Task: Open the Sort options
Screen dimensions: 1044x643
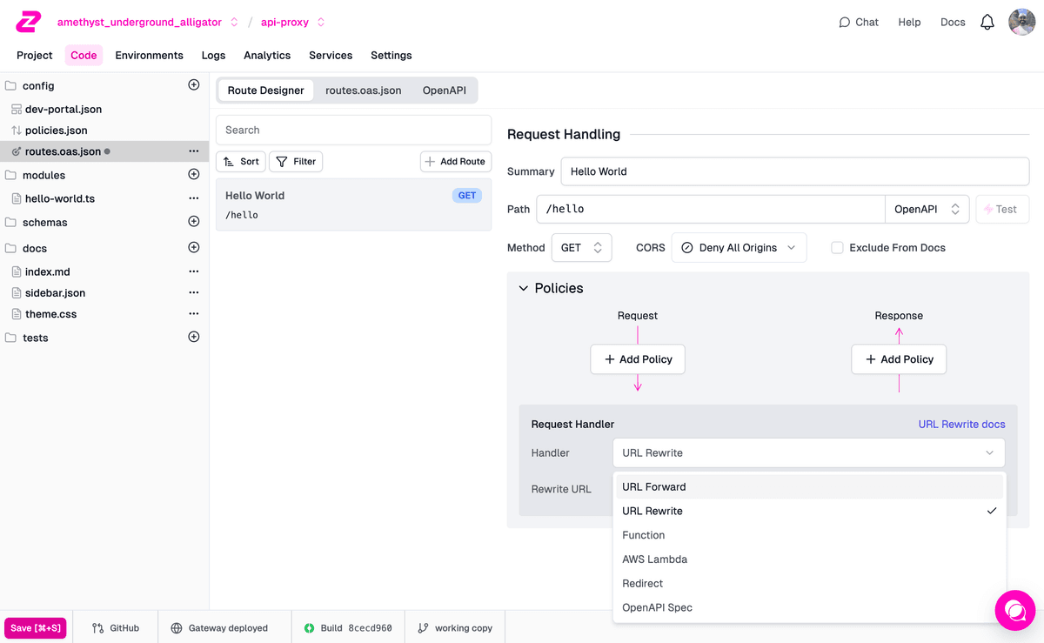Action: click(x=240, y=161)
